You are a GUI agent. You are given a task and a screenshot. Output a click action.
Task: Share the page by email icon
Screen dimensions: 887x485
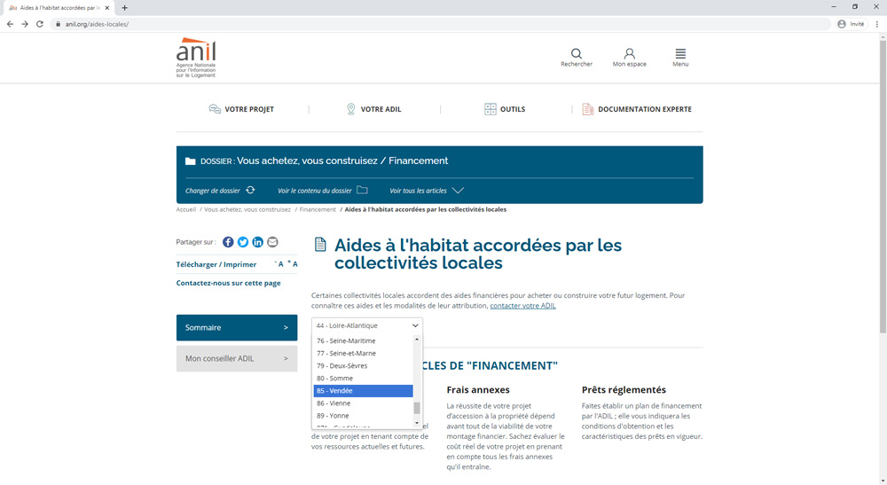(272, 242)
